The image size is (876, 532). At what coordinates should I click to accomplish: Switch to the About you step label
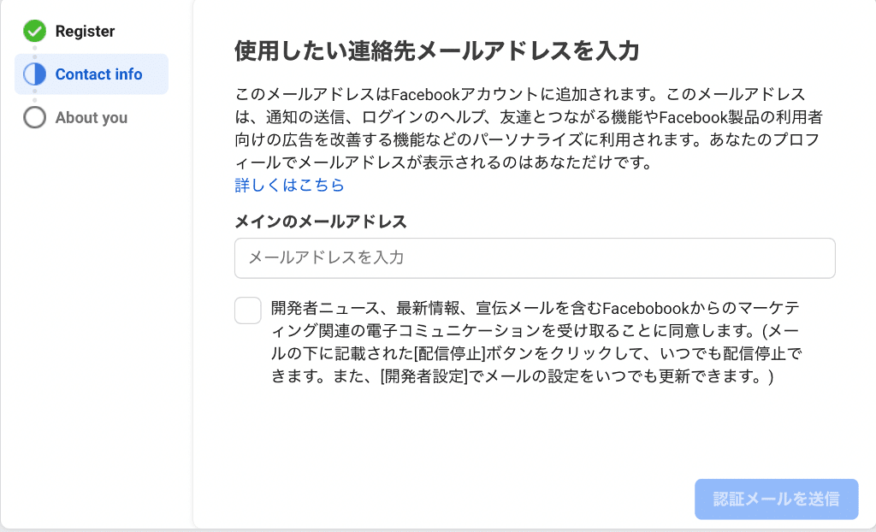click(91, 117)
